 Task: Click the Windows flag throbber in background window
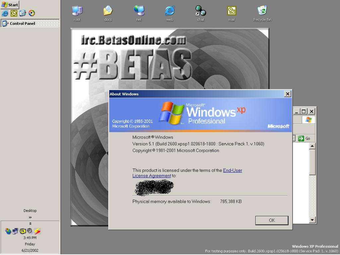pos(308,120)
